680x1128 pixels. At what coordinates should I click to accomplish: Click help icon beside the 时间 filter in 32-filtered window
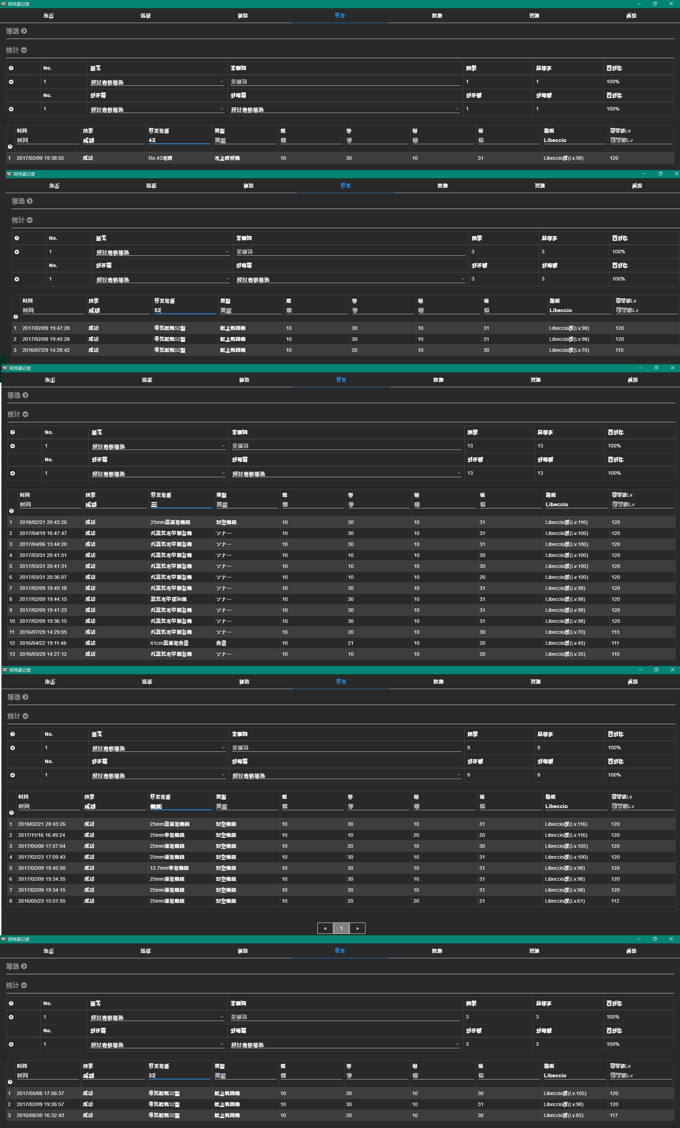click(10, 1082)
